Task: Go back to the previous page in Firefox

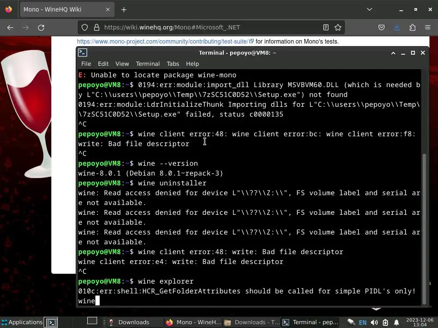Action: pyautogui.click(x=10, y=28)
